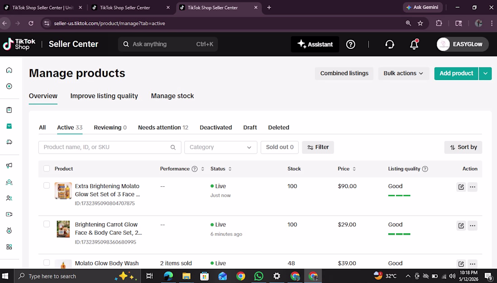Click the Combined listings button

click(x=344, y=73)
